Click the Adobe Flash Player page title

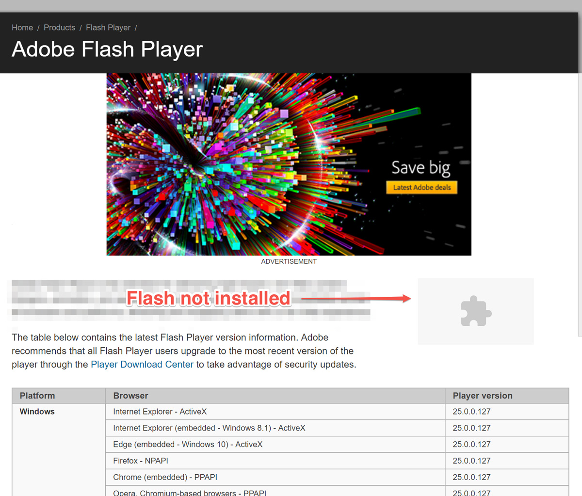pyautogui.click(x=107, y=49)
